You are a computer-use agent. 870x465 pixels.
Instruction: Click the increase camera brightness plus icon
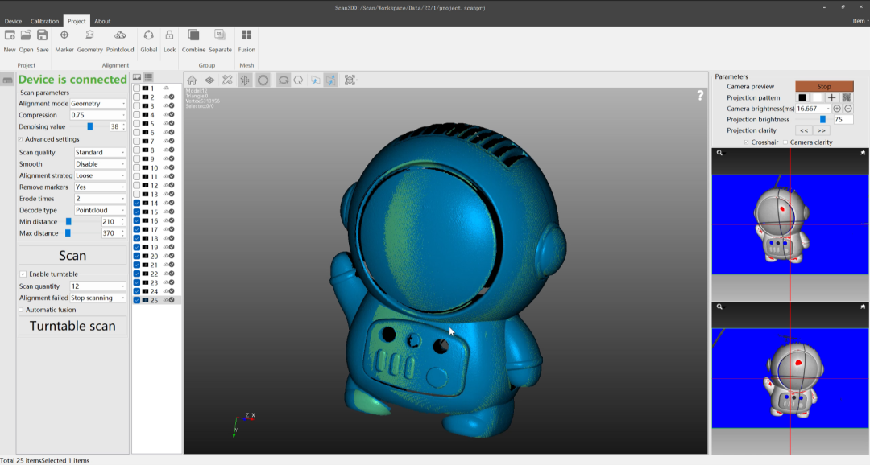click(x=837, y=109)
